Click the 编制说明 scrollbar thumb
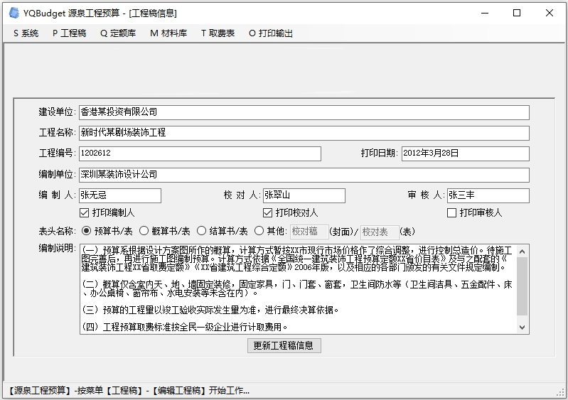568x400 pixels. 522,286
